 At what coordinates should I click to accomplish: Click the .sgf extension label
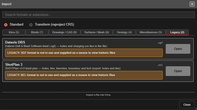click(x=160, y=43)
